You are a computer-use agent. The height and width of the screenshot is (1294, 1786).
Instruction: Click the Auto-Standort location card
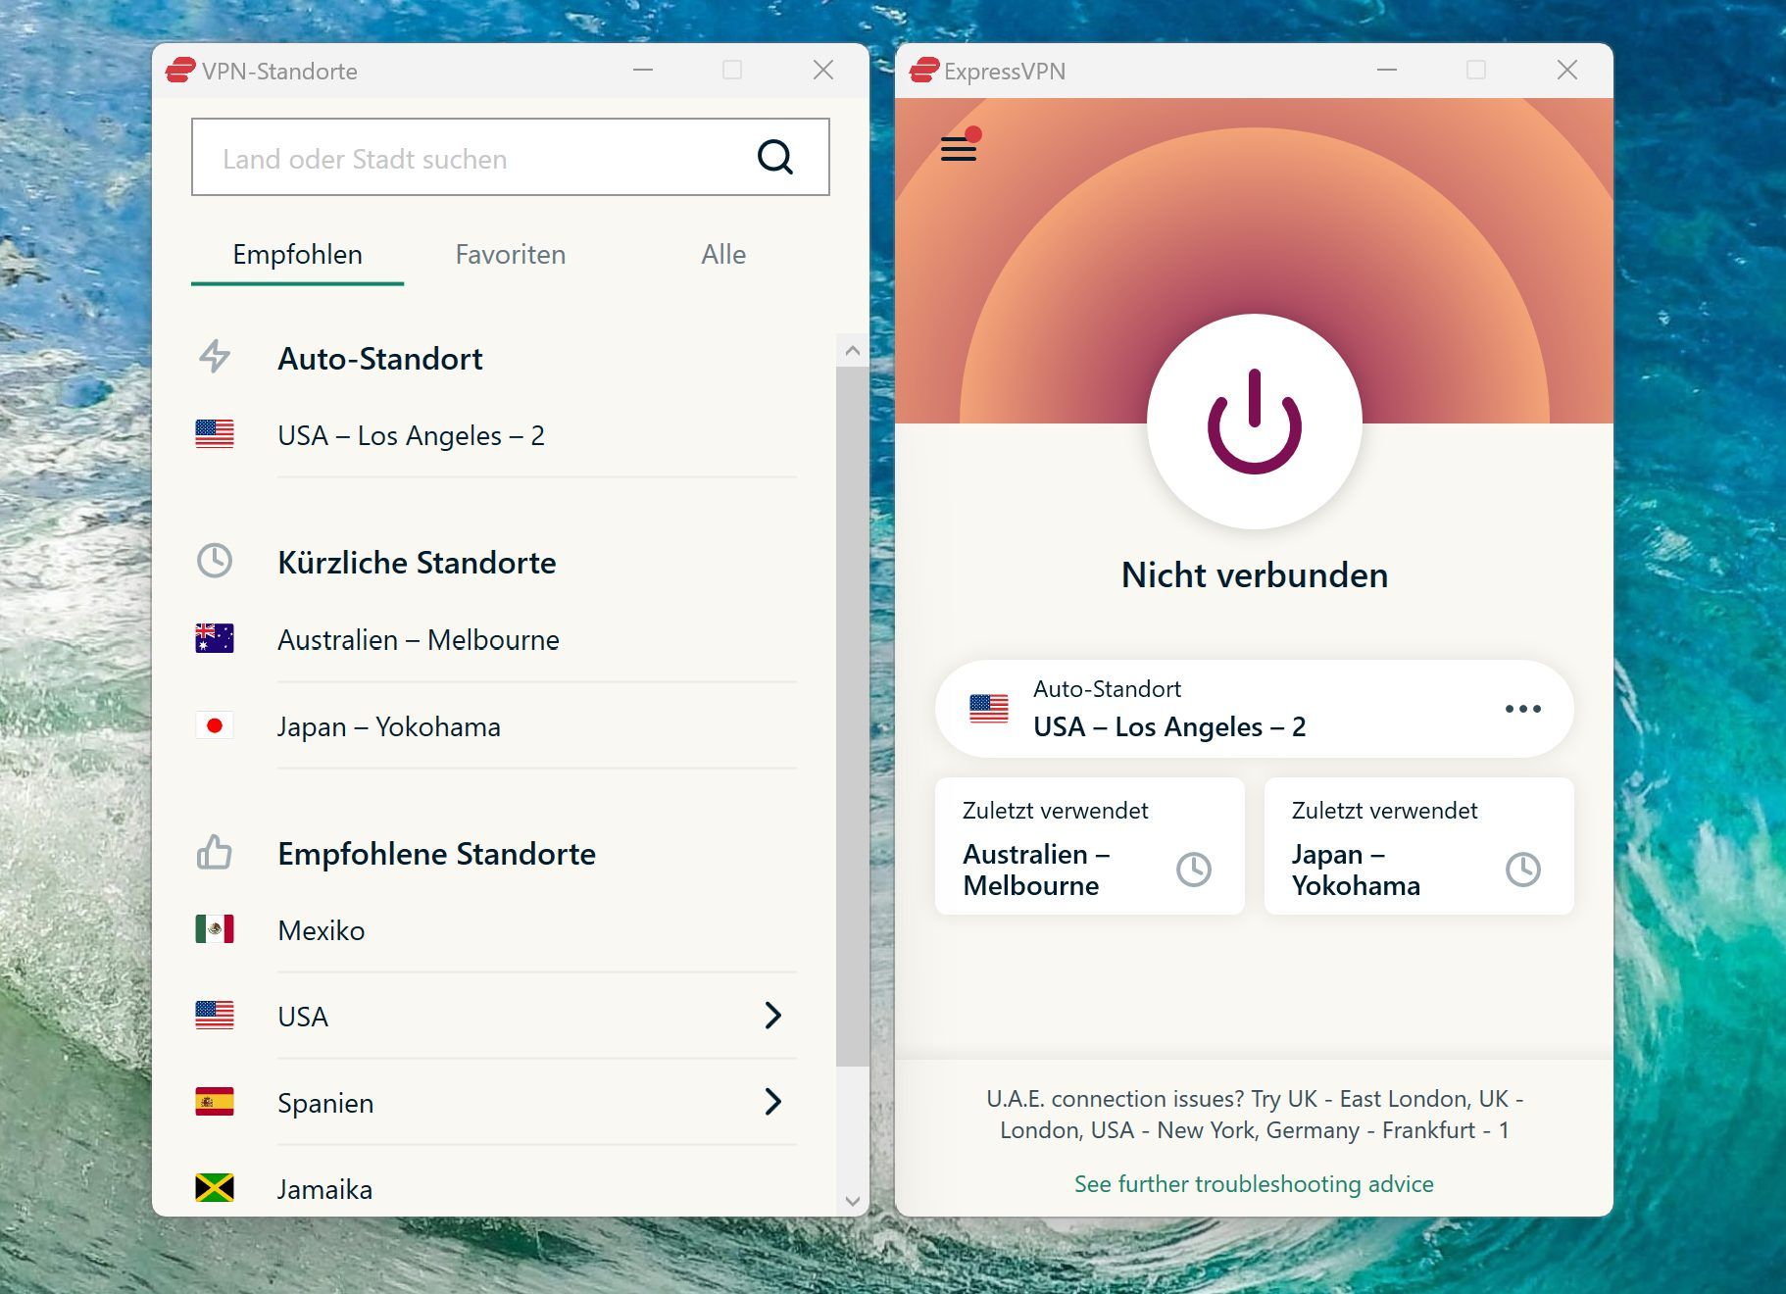point(1255,709)
